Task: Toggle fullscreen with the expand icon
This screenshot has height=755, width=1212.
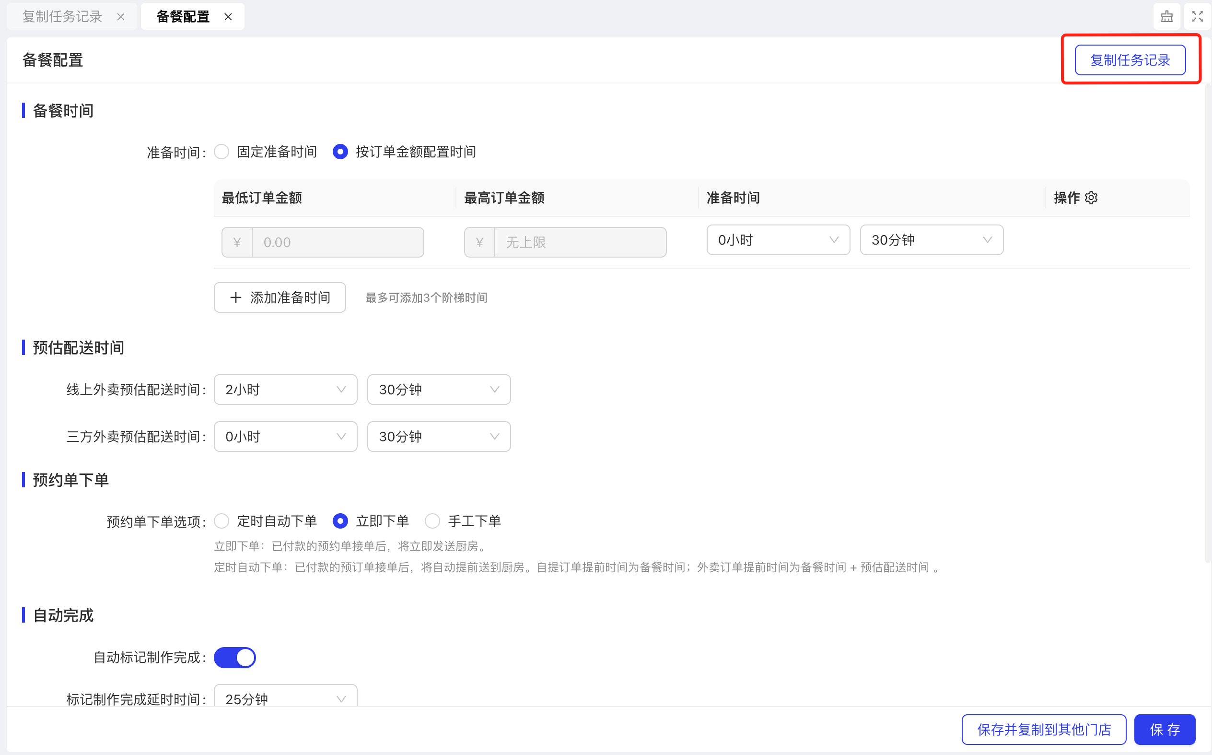Action: pyautogui.click(x=1197, y=16)
